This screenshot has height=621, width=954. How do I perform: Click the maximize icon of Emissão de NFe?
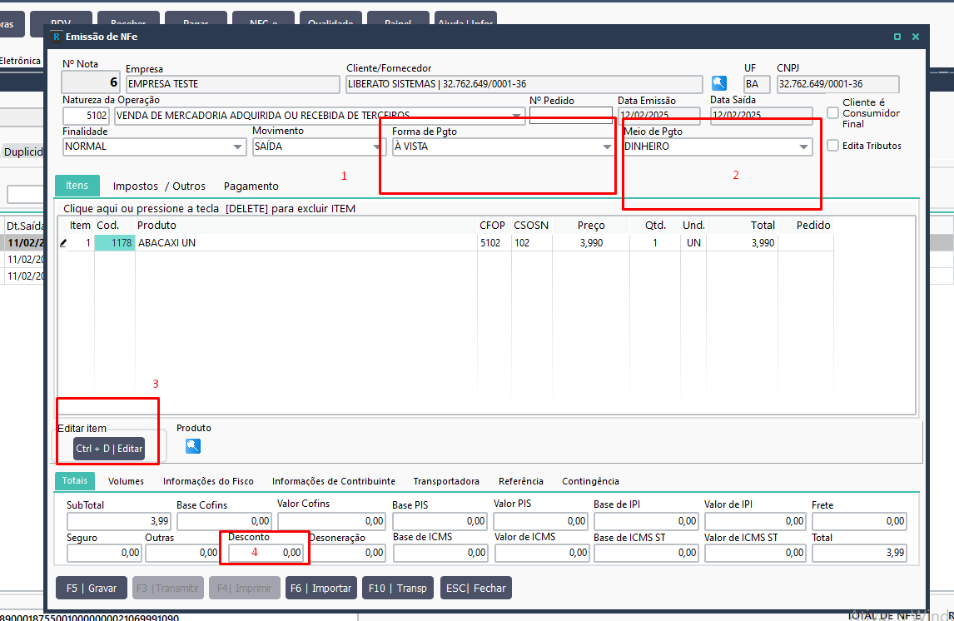point(897,37)
